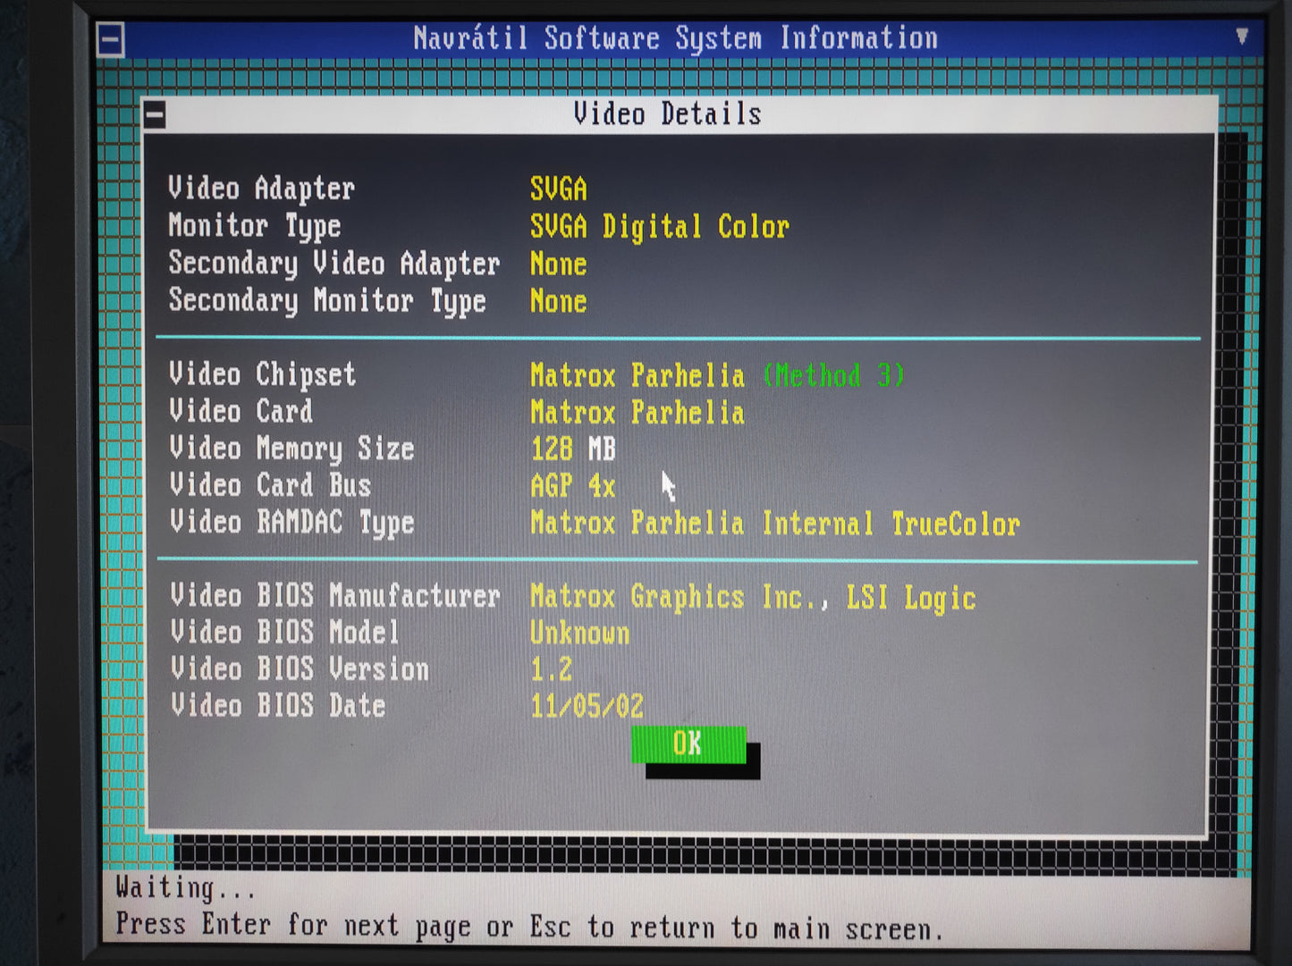Click the None value for Secondary Video Adapter

pos(558,265)
